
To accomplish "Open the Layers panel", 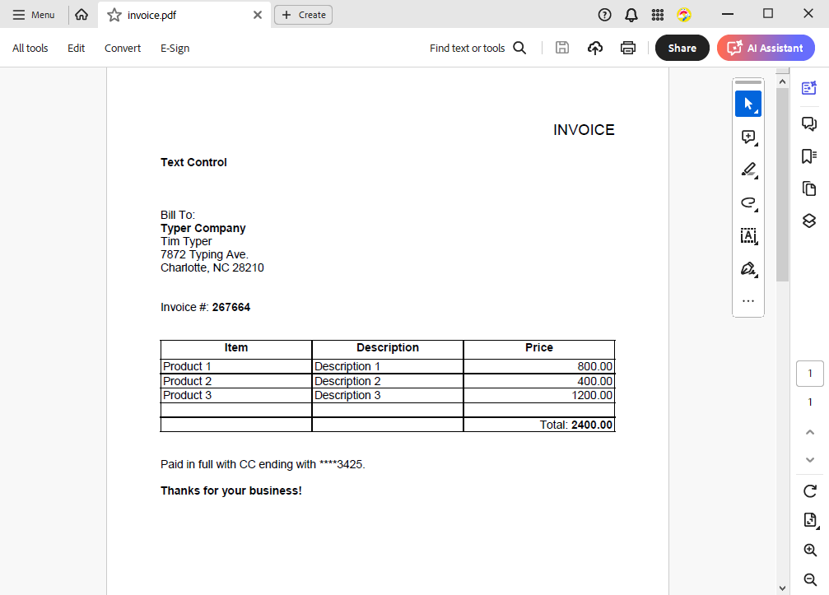I will [x=809, y=221].
